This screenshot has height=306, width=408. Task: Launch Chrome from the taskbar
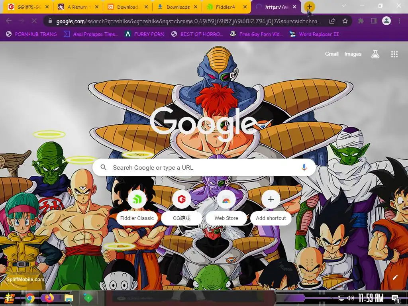click(29, 298)
